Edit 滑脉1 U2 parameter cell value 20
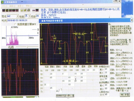 click(x=53, y=74)
